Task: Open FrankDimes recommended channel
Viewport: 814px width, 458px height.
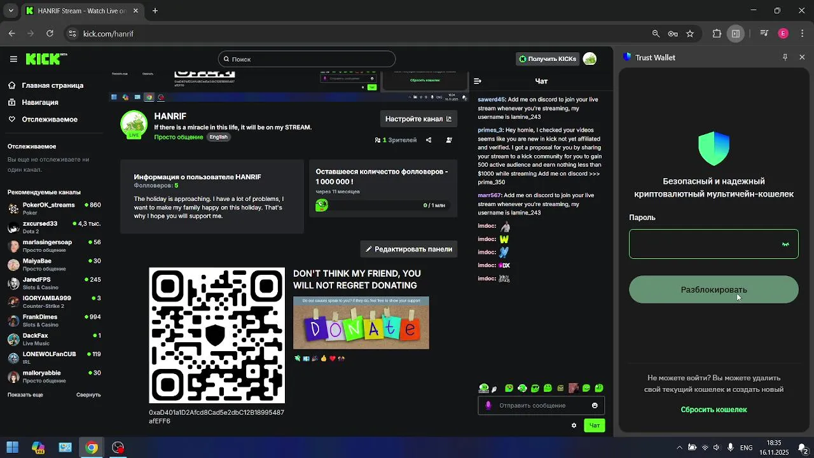Action: [54, 321]
